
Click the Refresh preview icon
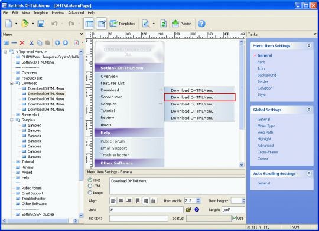(163, 24)
